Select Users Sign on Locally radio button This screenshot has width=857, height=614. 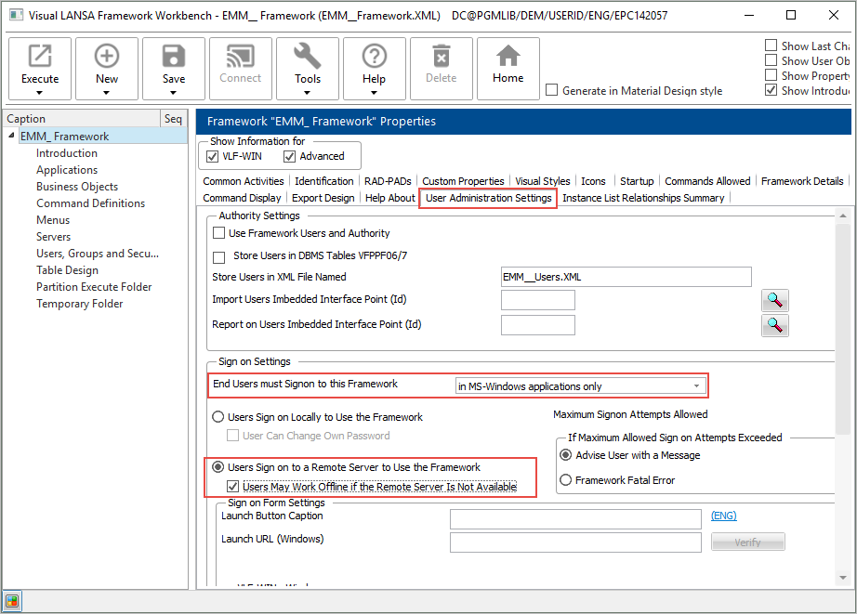219,417
